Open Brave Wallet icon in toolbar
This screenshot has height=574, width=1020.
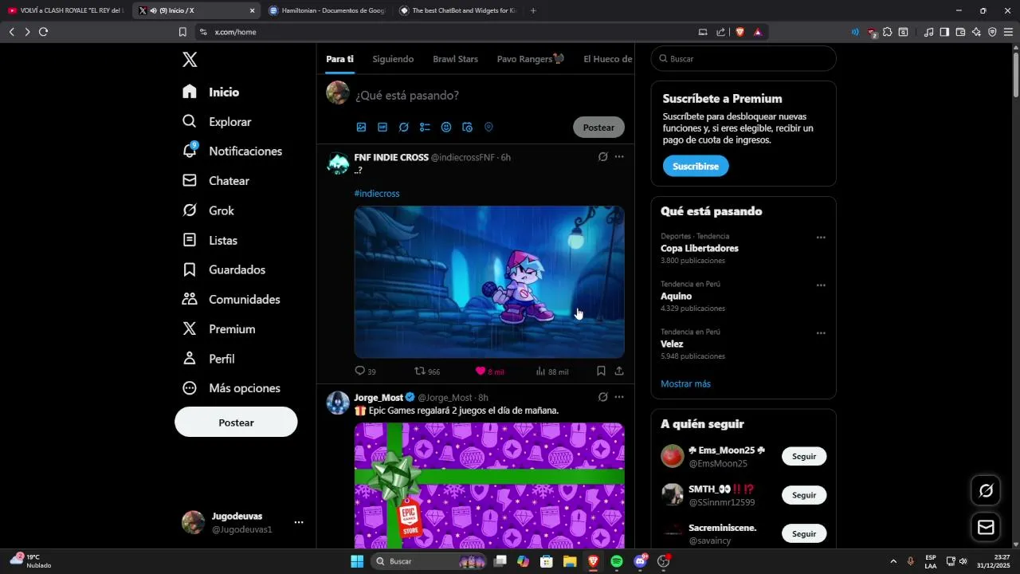[x=960, y=32]
